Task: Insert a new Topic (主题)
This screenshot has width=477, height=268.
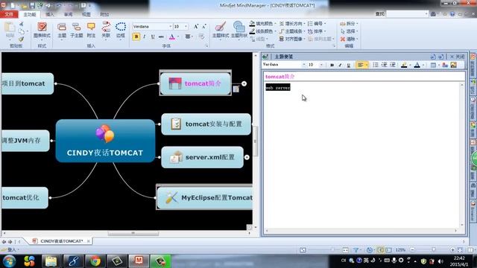Action: [62, 30]
